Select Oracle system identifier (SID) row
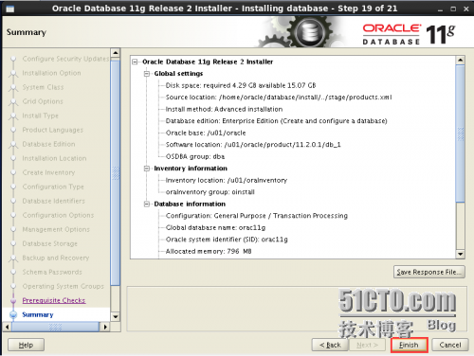 pyautogui.click(x=227, y=240)
